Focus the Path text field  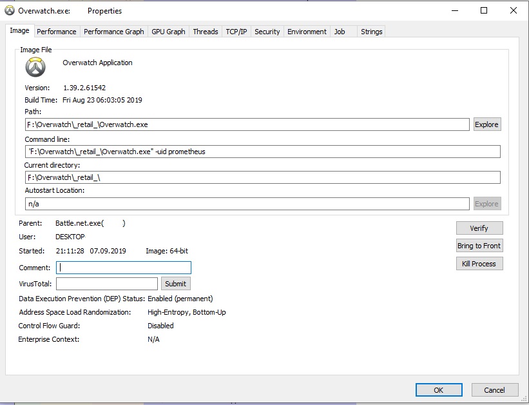(247, 124)
